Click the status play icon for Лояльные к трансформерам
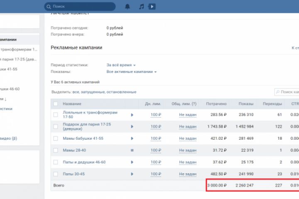Viewport: 299px width, 199px height. point(132,115)
